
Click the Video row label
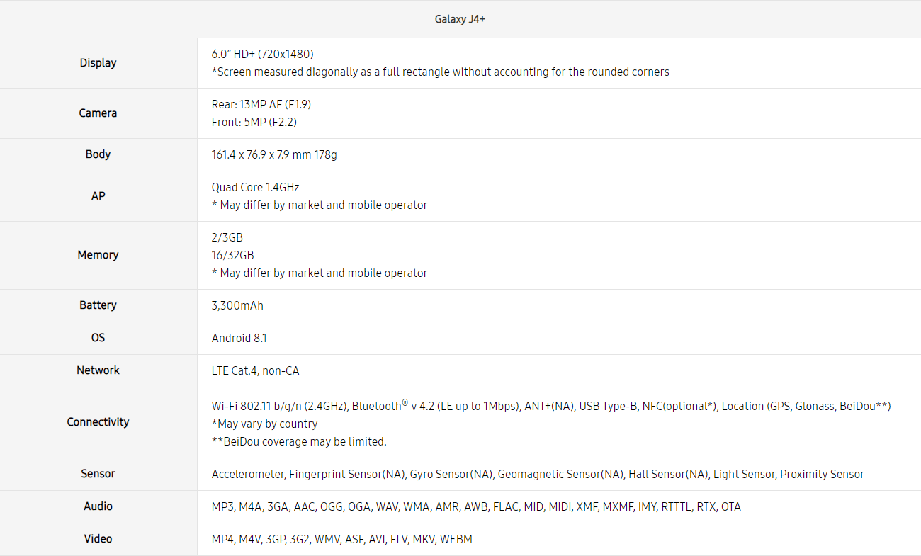click(x=98, y=539)
